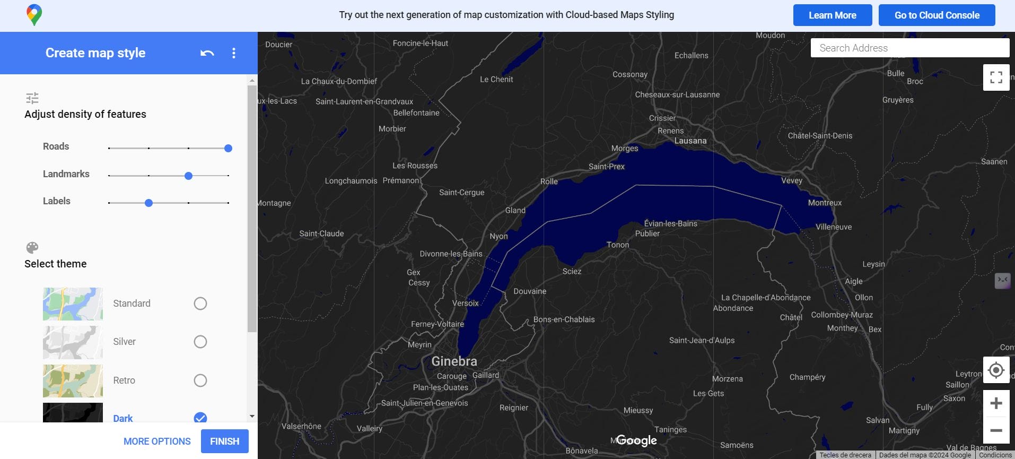Click the Martigny map label

coord(904,430)
